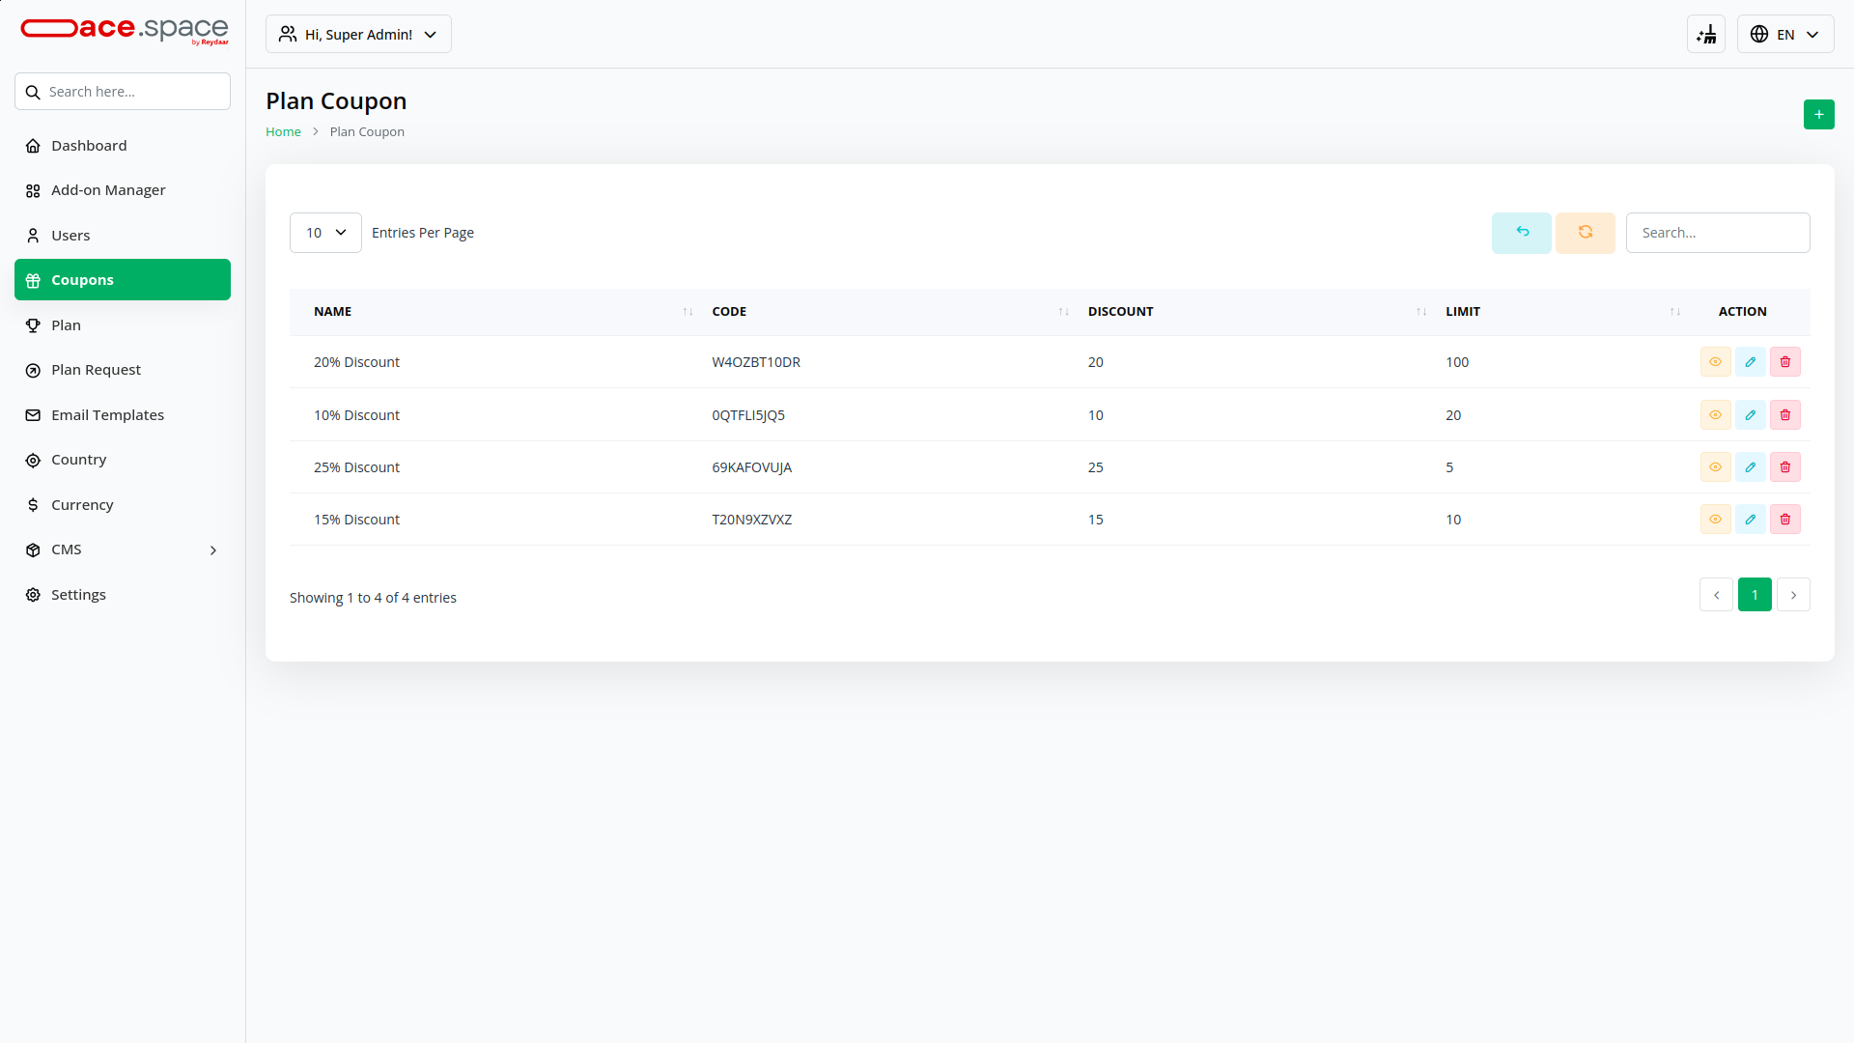View the 25% Discount coupon eye icon
Image resolution: width=1854 pixels, height=1043 pixels.
pyautogui.click(x=1715, y=467)
